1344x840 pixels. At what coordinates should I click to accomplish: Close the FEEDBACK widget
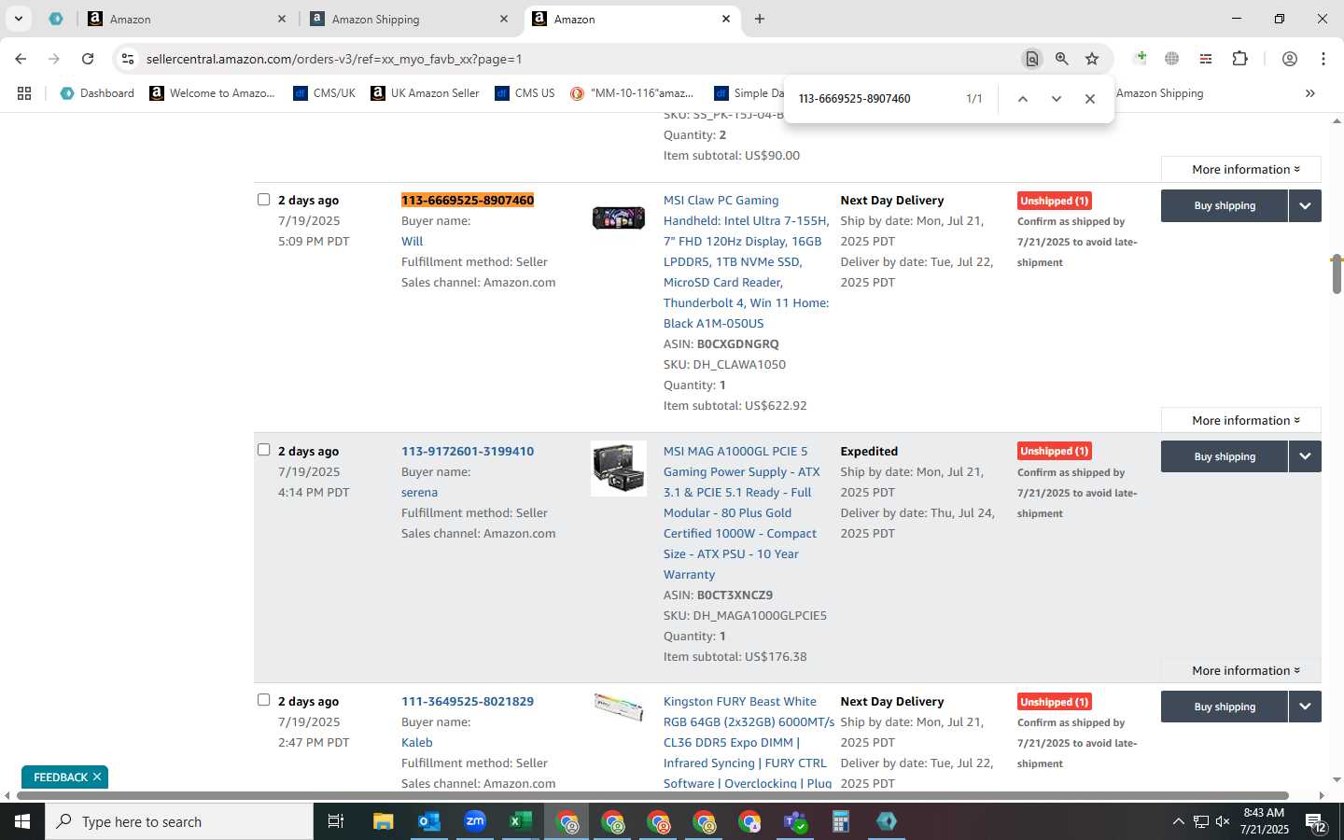[x=97, y=777]
